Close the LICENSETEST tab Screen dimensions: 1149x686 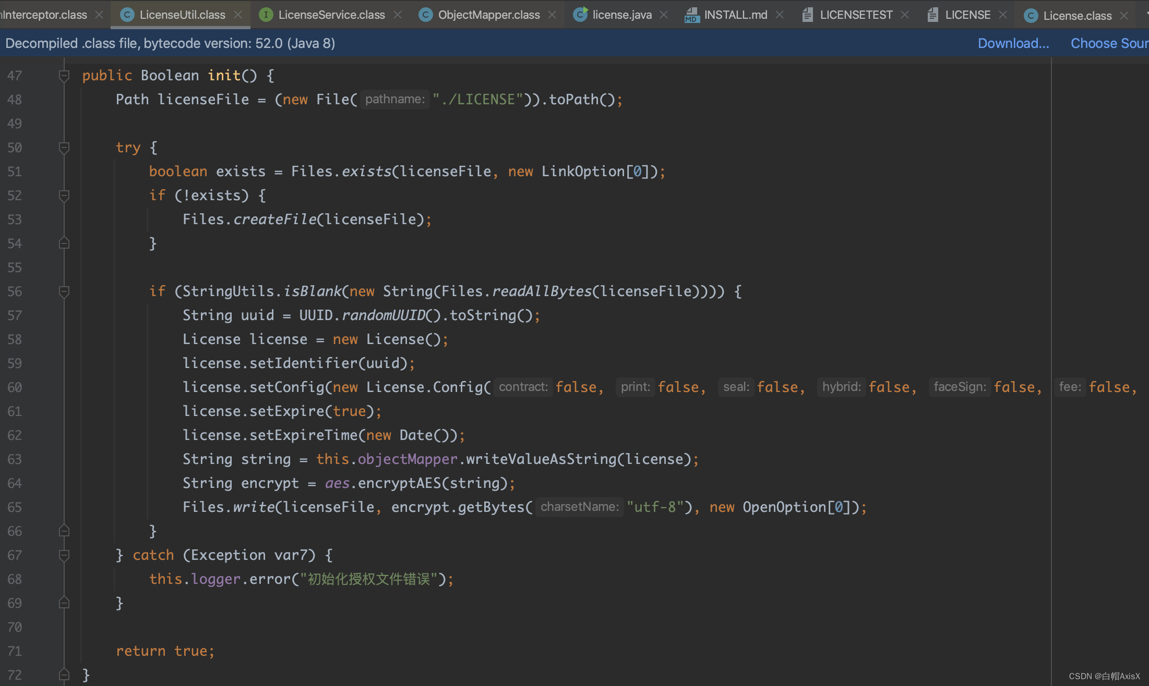[905, 15]
